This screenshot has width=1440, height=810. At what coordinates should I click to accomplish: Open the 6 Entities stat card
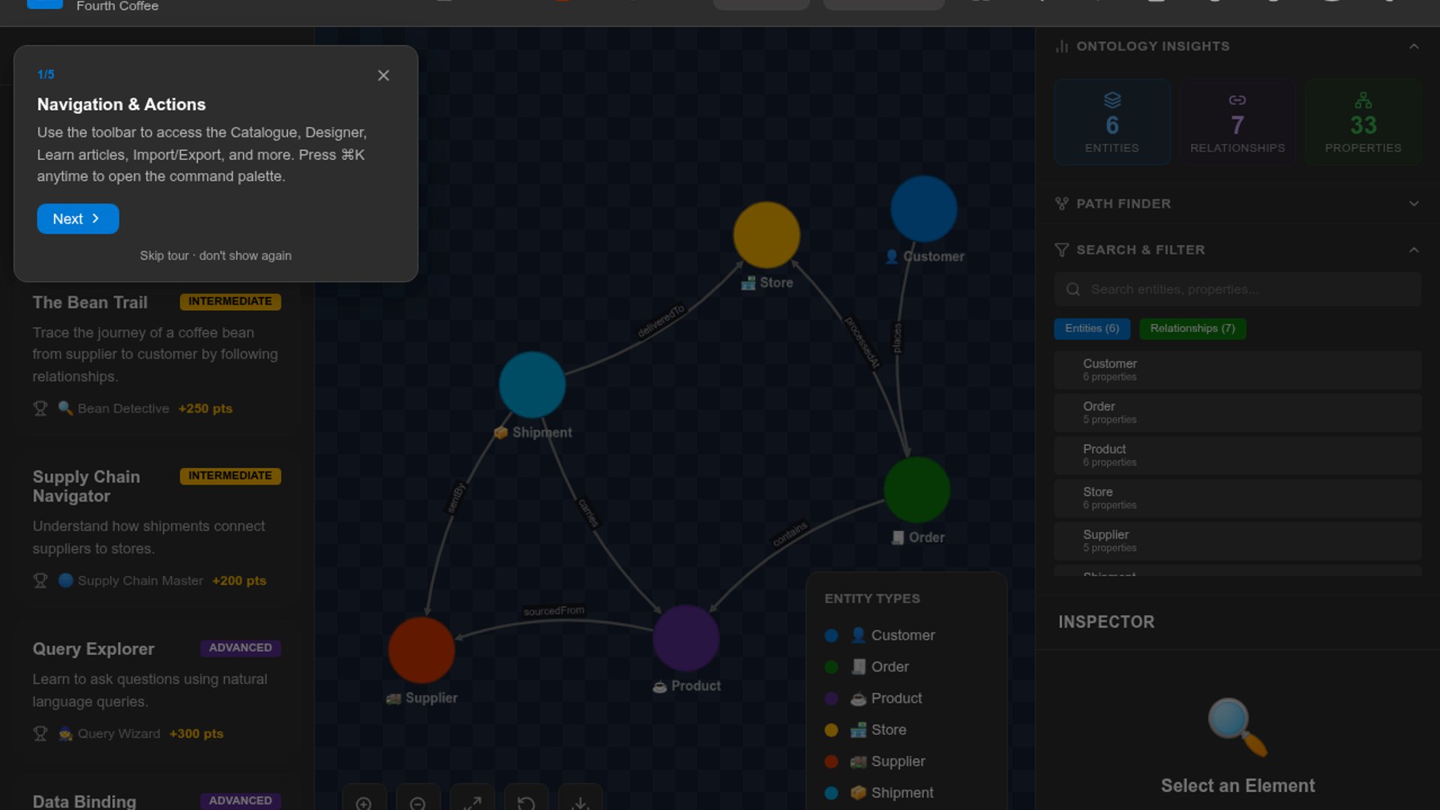pos(1112,122)
